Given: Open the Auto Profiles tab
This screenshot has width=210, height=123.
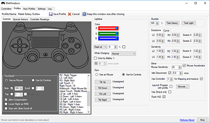Looking at the screenshot, I should coord(29,9).
